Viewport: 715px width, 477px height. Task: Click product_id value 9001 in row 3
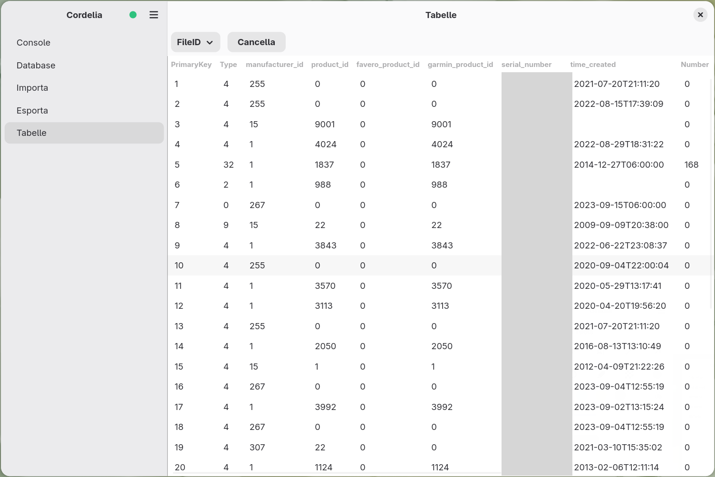(325, 124)
